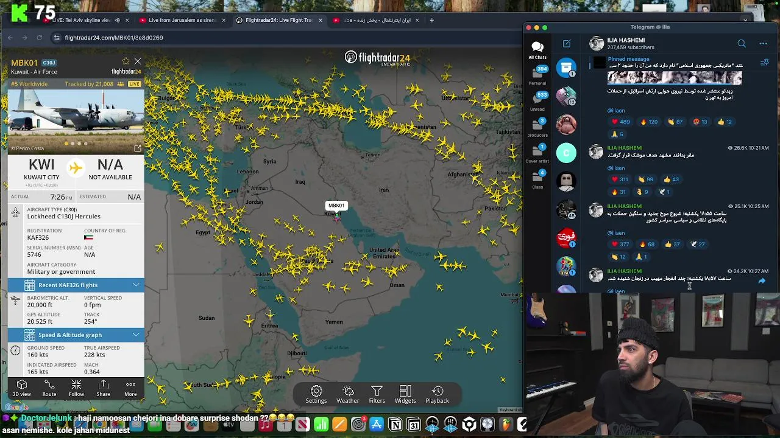Toggle the thumbs up reaction with 43
The width and height of the screenshot is (780, 438).
[672, 179]
